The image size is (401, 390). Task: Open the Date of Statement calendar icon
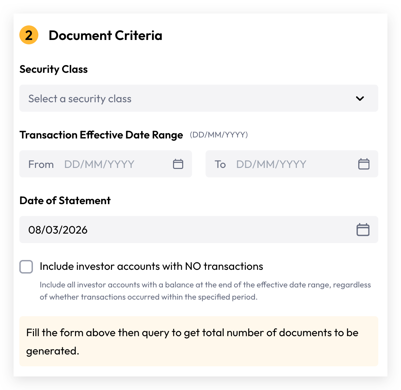pos(363,230)
